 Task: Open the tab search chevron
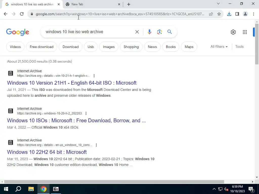(x=218, y=4)
